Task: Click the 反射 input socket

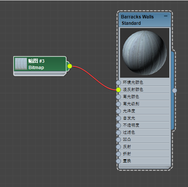Action: (x=118, y=147)
